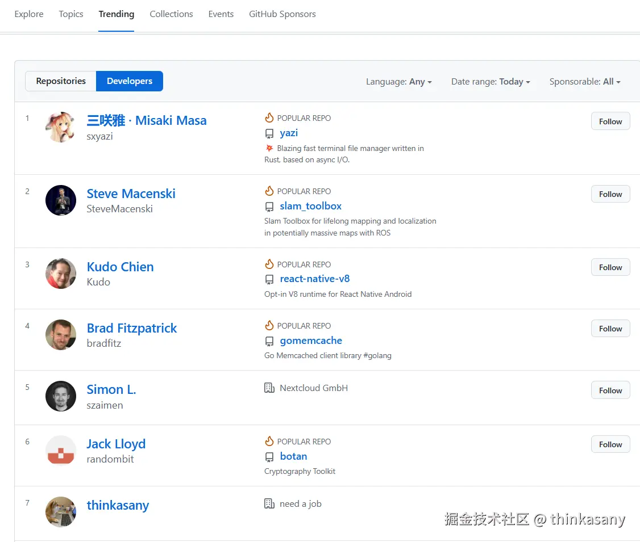
Task: Click the organization icon beside Nextcloud GmbH
Action: 269,388
